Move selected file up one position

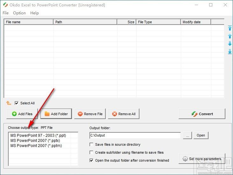(x=230, y=36)
